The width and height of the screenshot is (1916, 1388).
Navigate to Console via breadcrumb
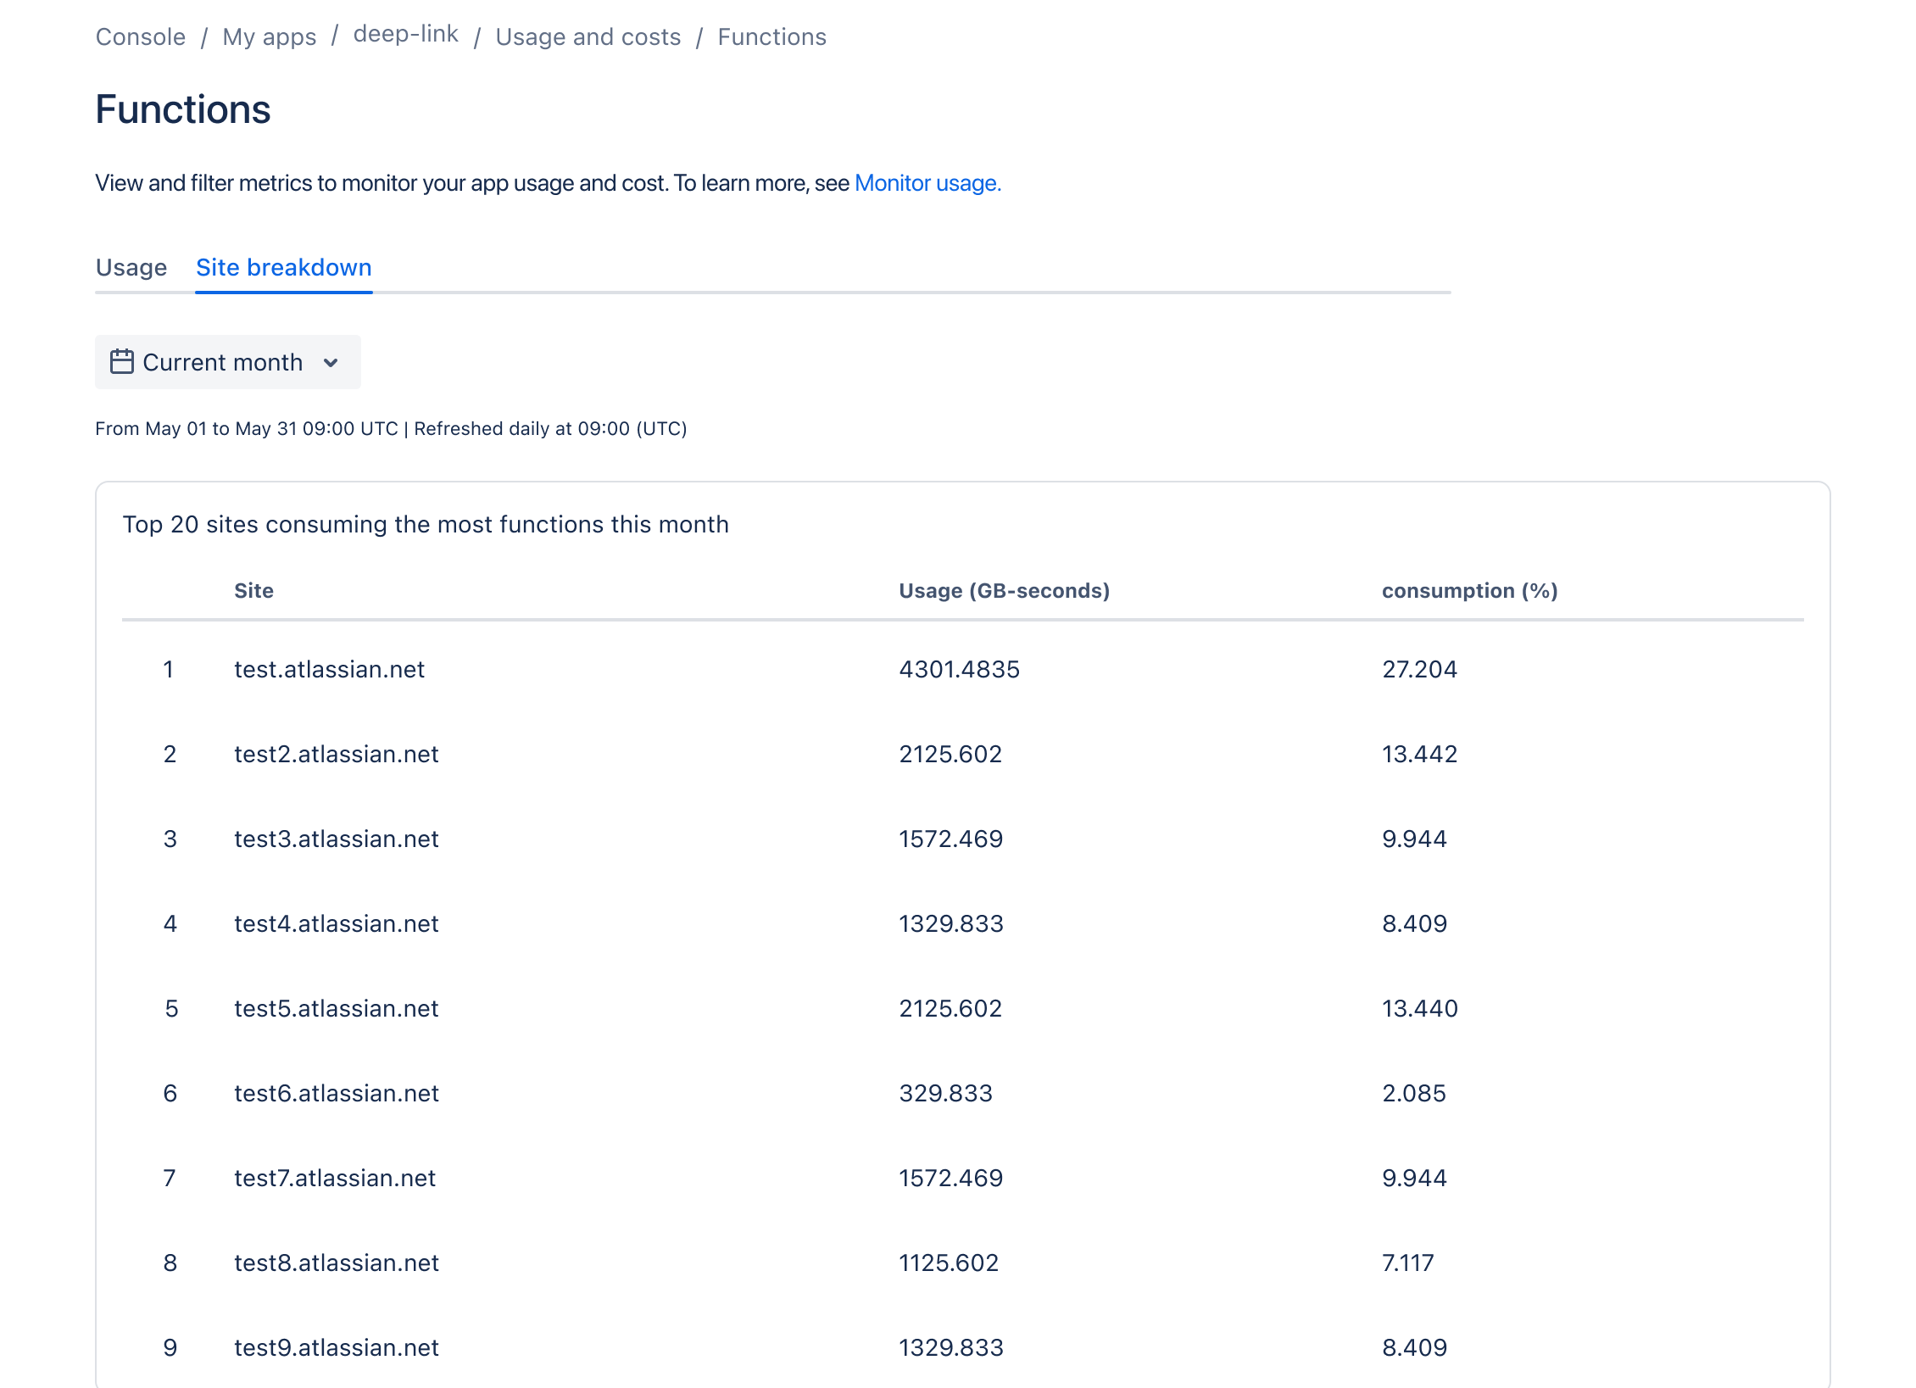[x=141, y=36]
